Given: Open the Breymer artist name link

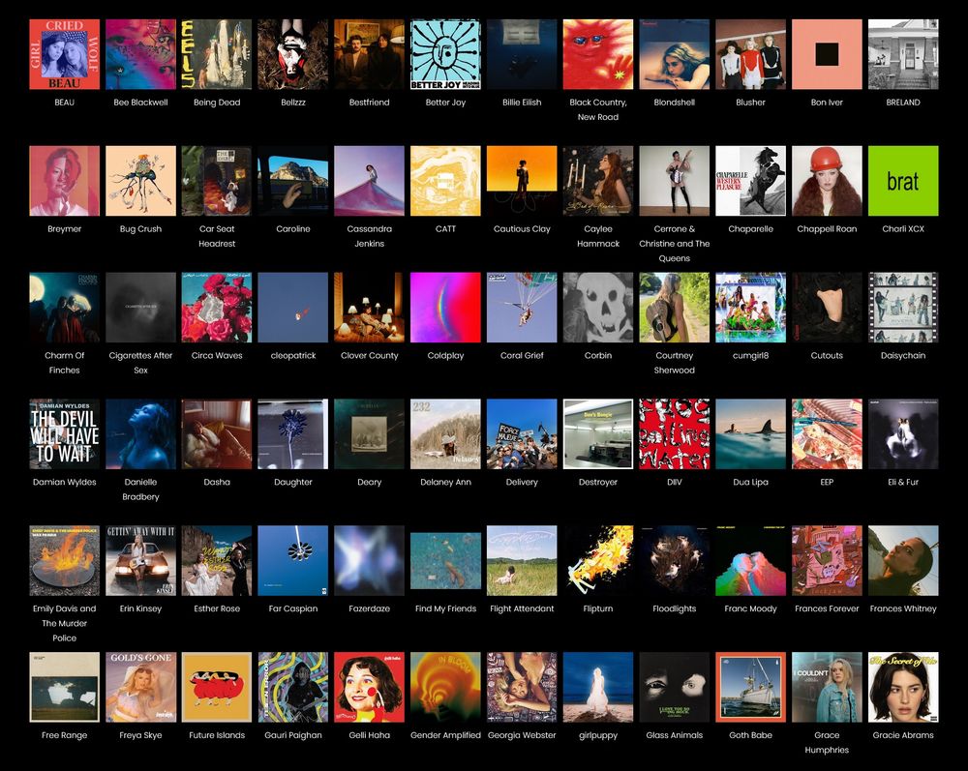Looking at the screenshot, I should pos(64,229).
